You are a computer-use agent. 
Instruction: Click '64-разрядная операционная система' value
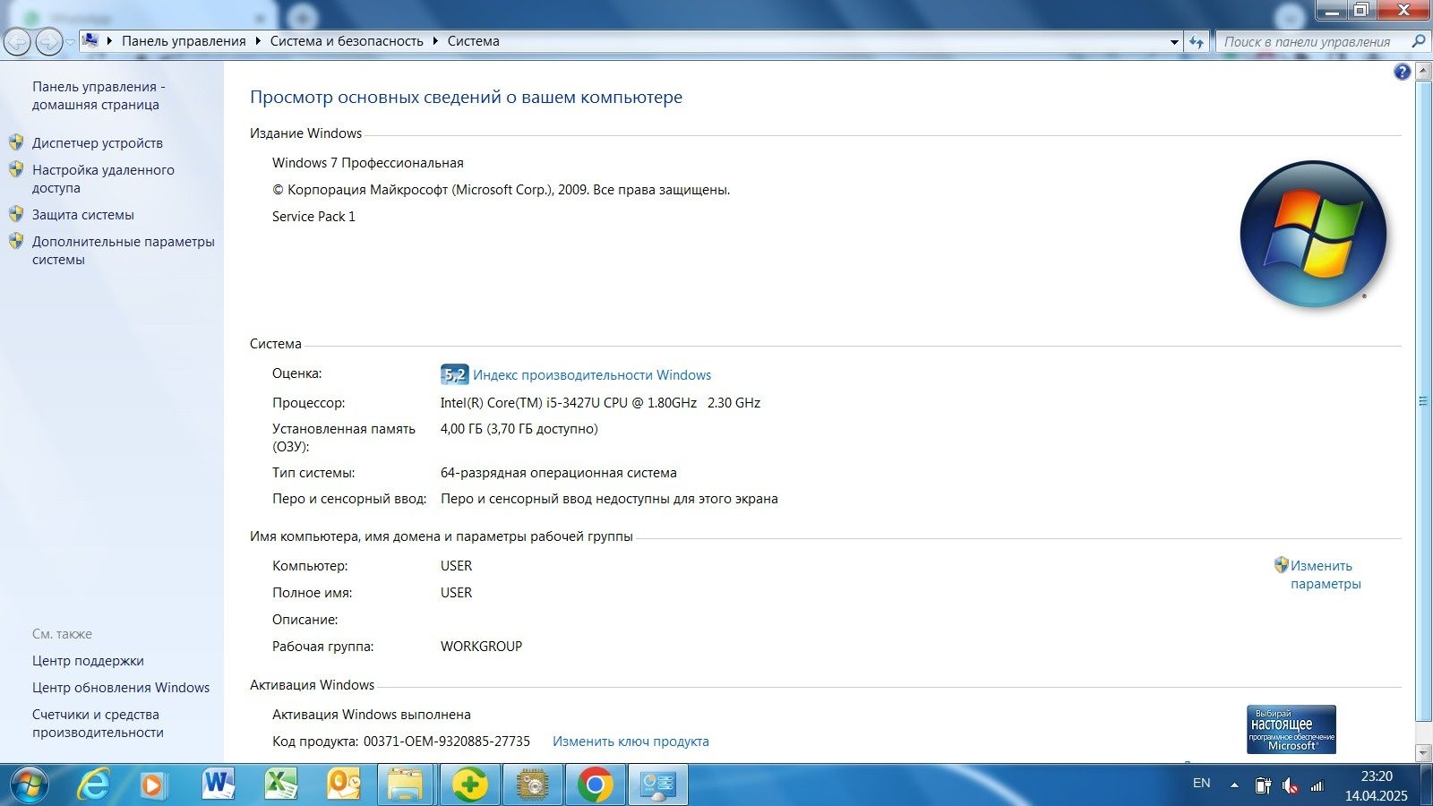pos(559,473)
